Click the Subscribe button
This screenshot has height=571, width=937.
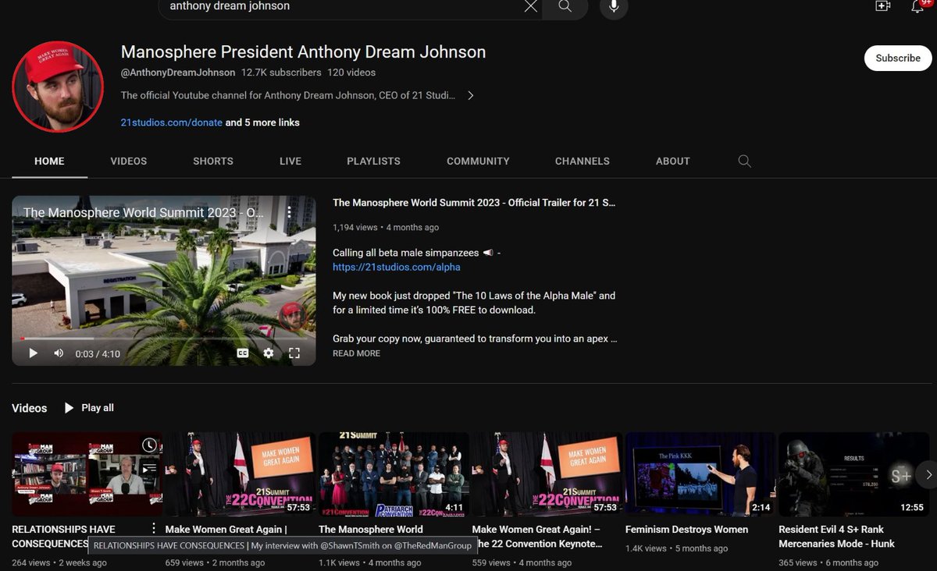pyautogui.click(x=898, y=58)
